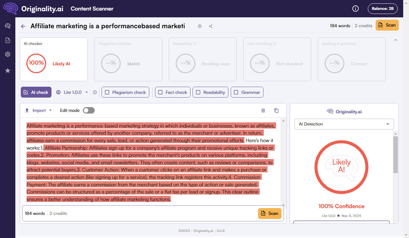This screenshot has height=238, width=409.
Task: Click the star favorites sidebar icon
Action: (x=7, y=70)
